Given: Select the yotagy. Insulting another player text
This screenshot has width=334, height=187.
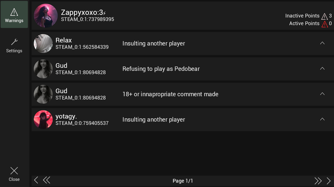Looking at the screenshot, I should (154, 120).
